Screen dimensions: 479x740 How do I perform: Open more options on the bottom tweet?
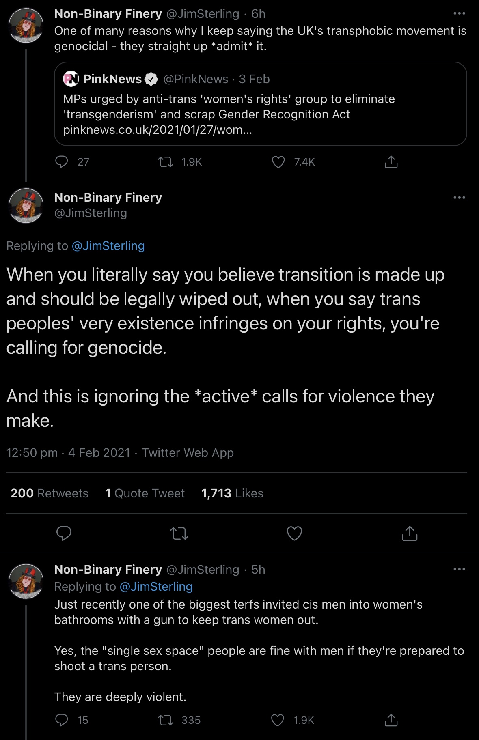(x=459, y=569)
